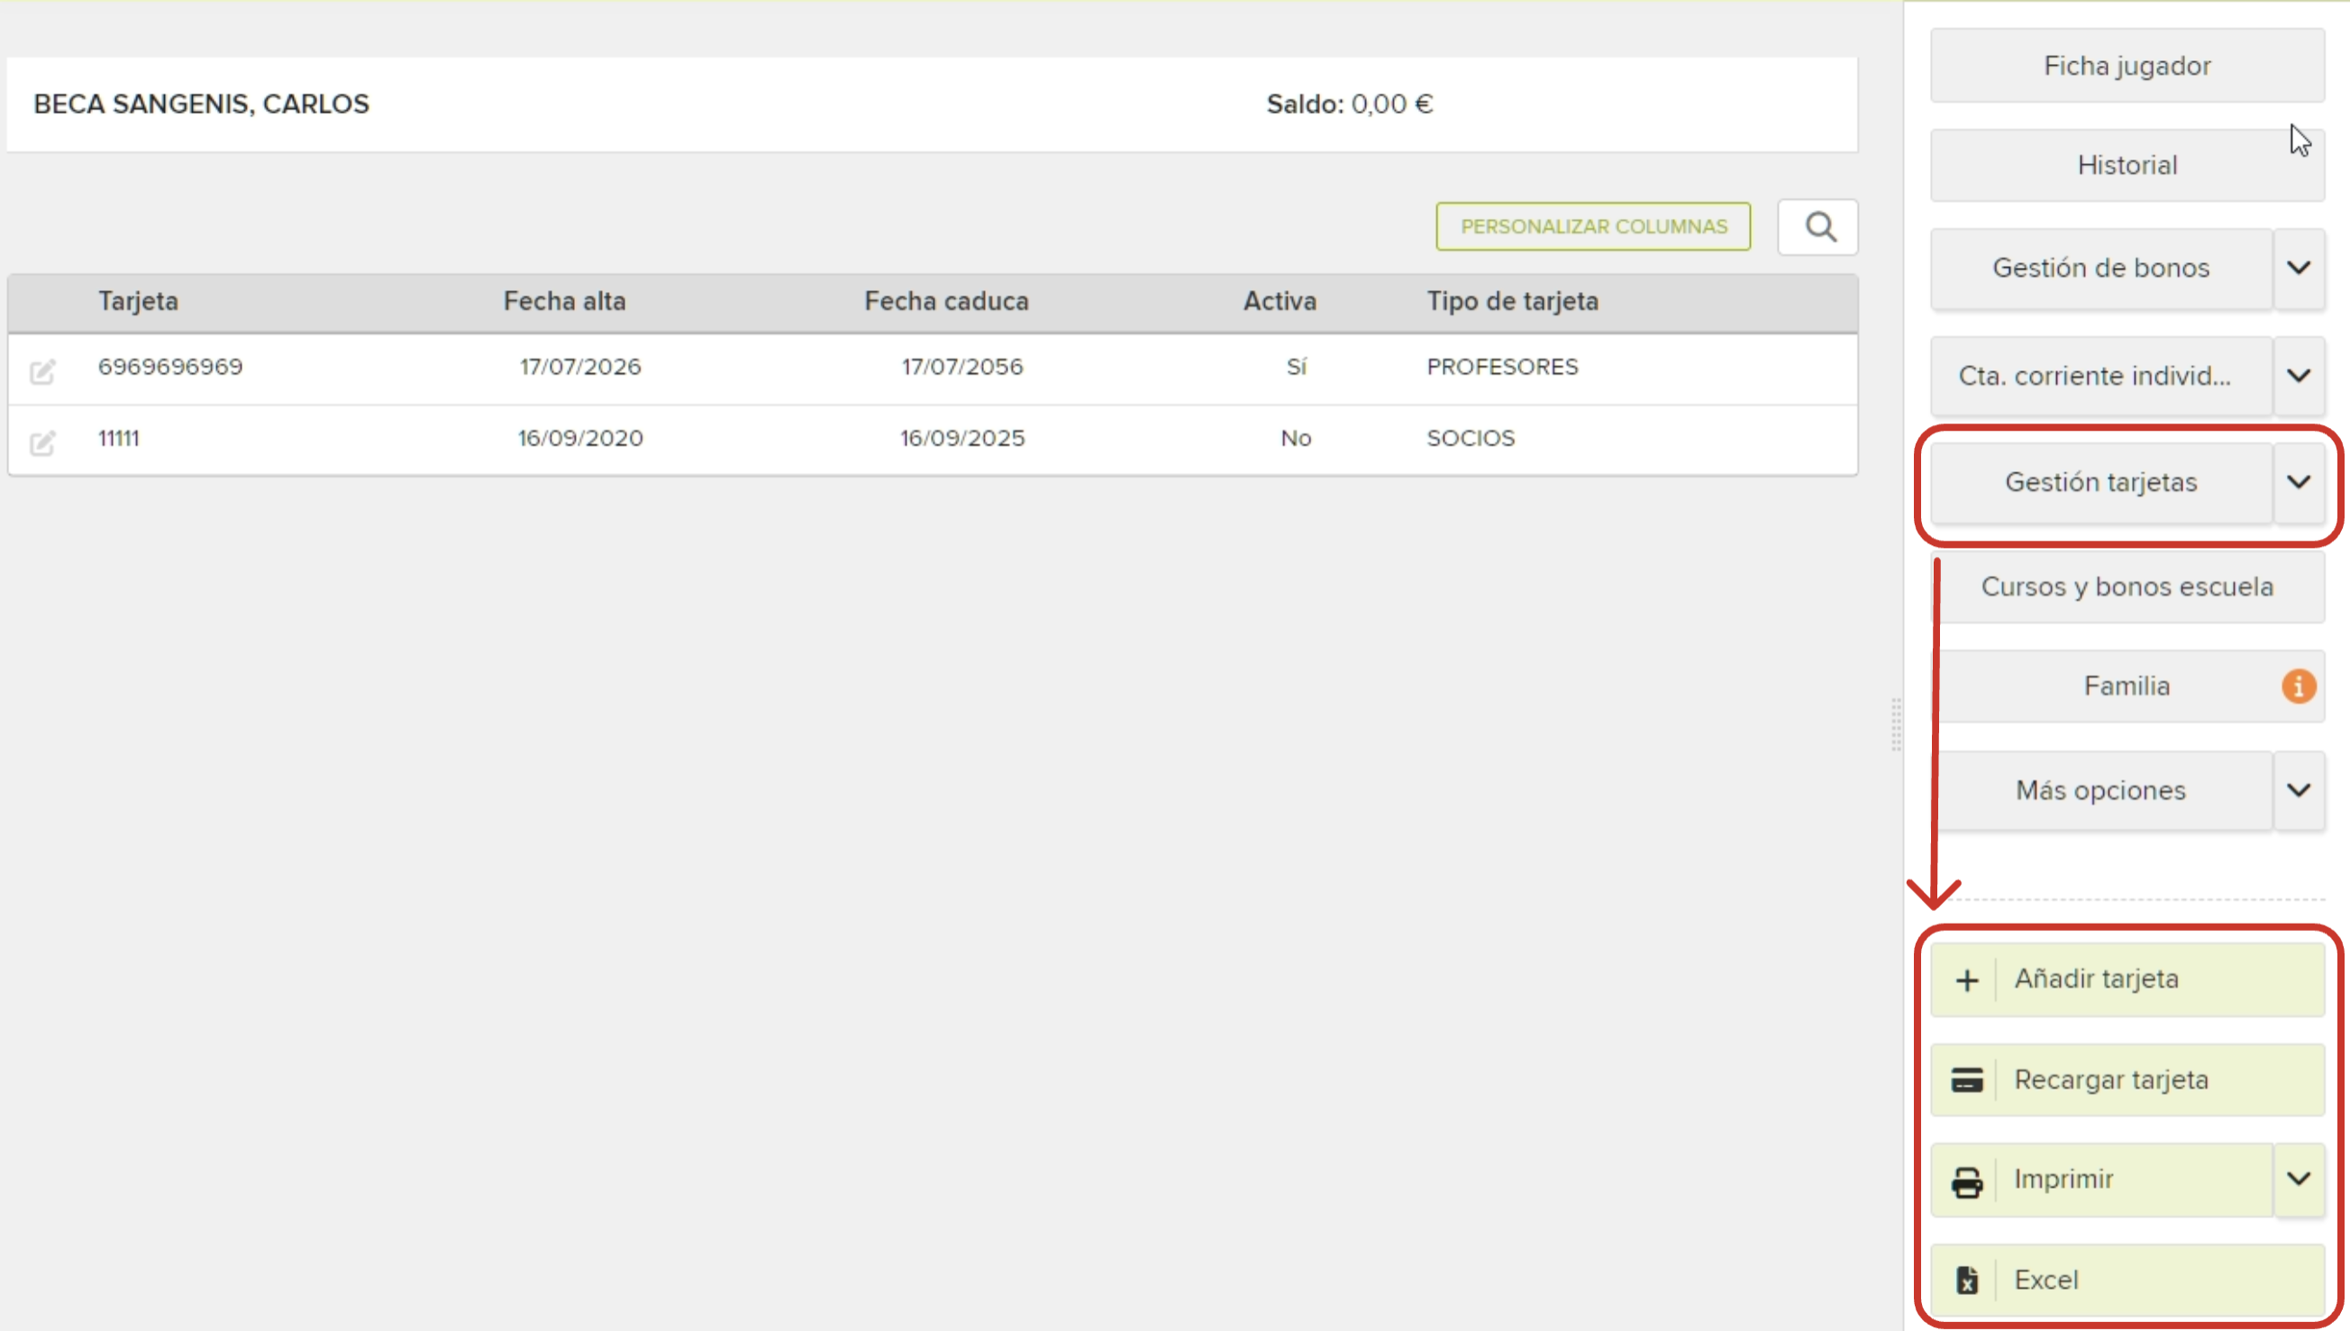Select card number 11111
The height and width of the screenshot is (1331, 2350).
pos(119,438)
